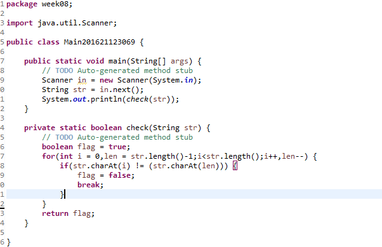Viewport: 382px width, 247px height.
Task: Click the 'package week08;' line
Action: pos(39,4)
